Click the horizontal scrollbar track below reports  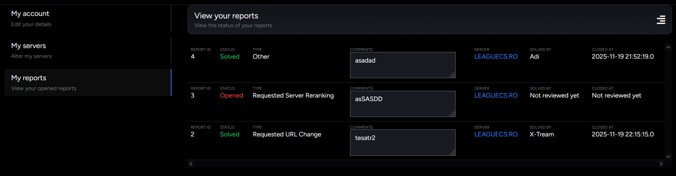point(425,164)
